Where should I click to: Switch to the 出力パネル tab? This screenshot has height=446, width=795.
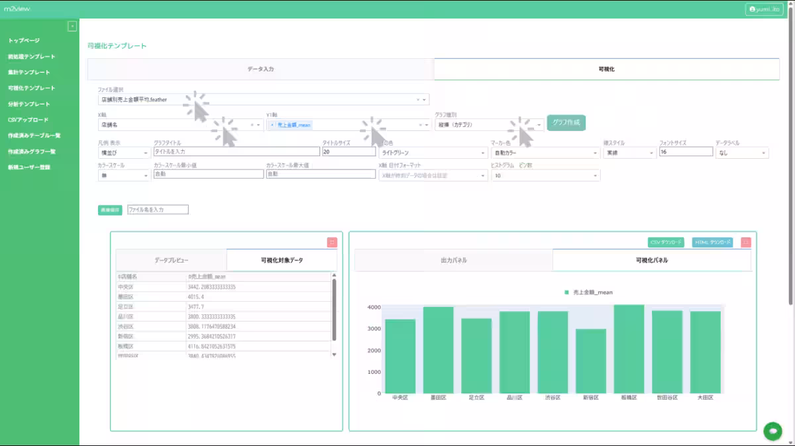[454, 260]
